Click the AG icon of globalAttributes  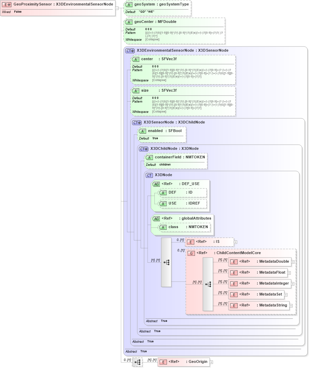tap(156, 219)
